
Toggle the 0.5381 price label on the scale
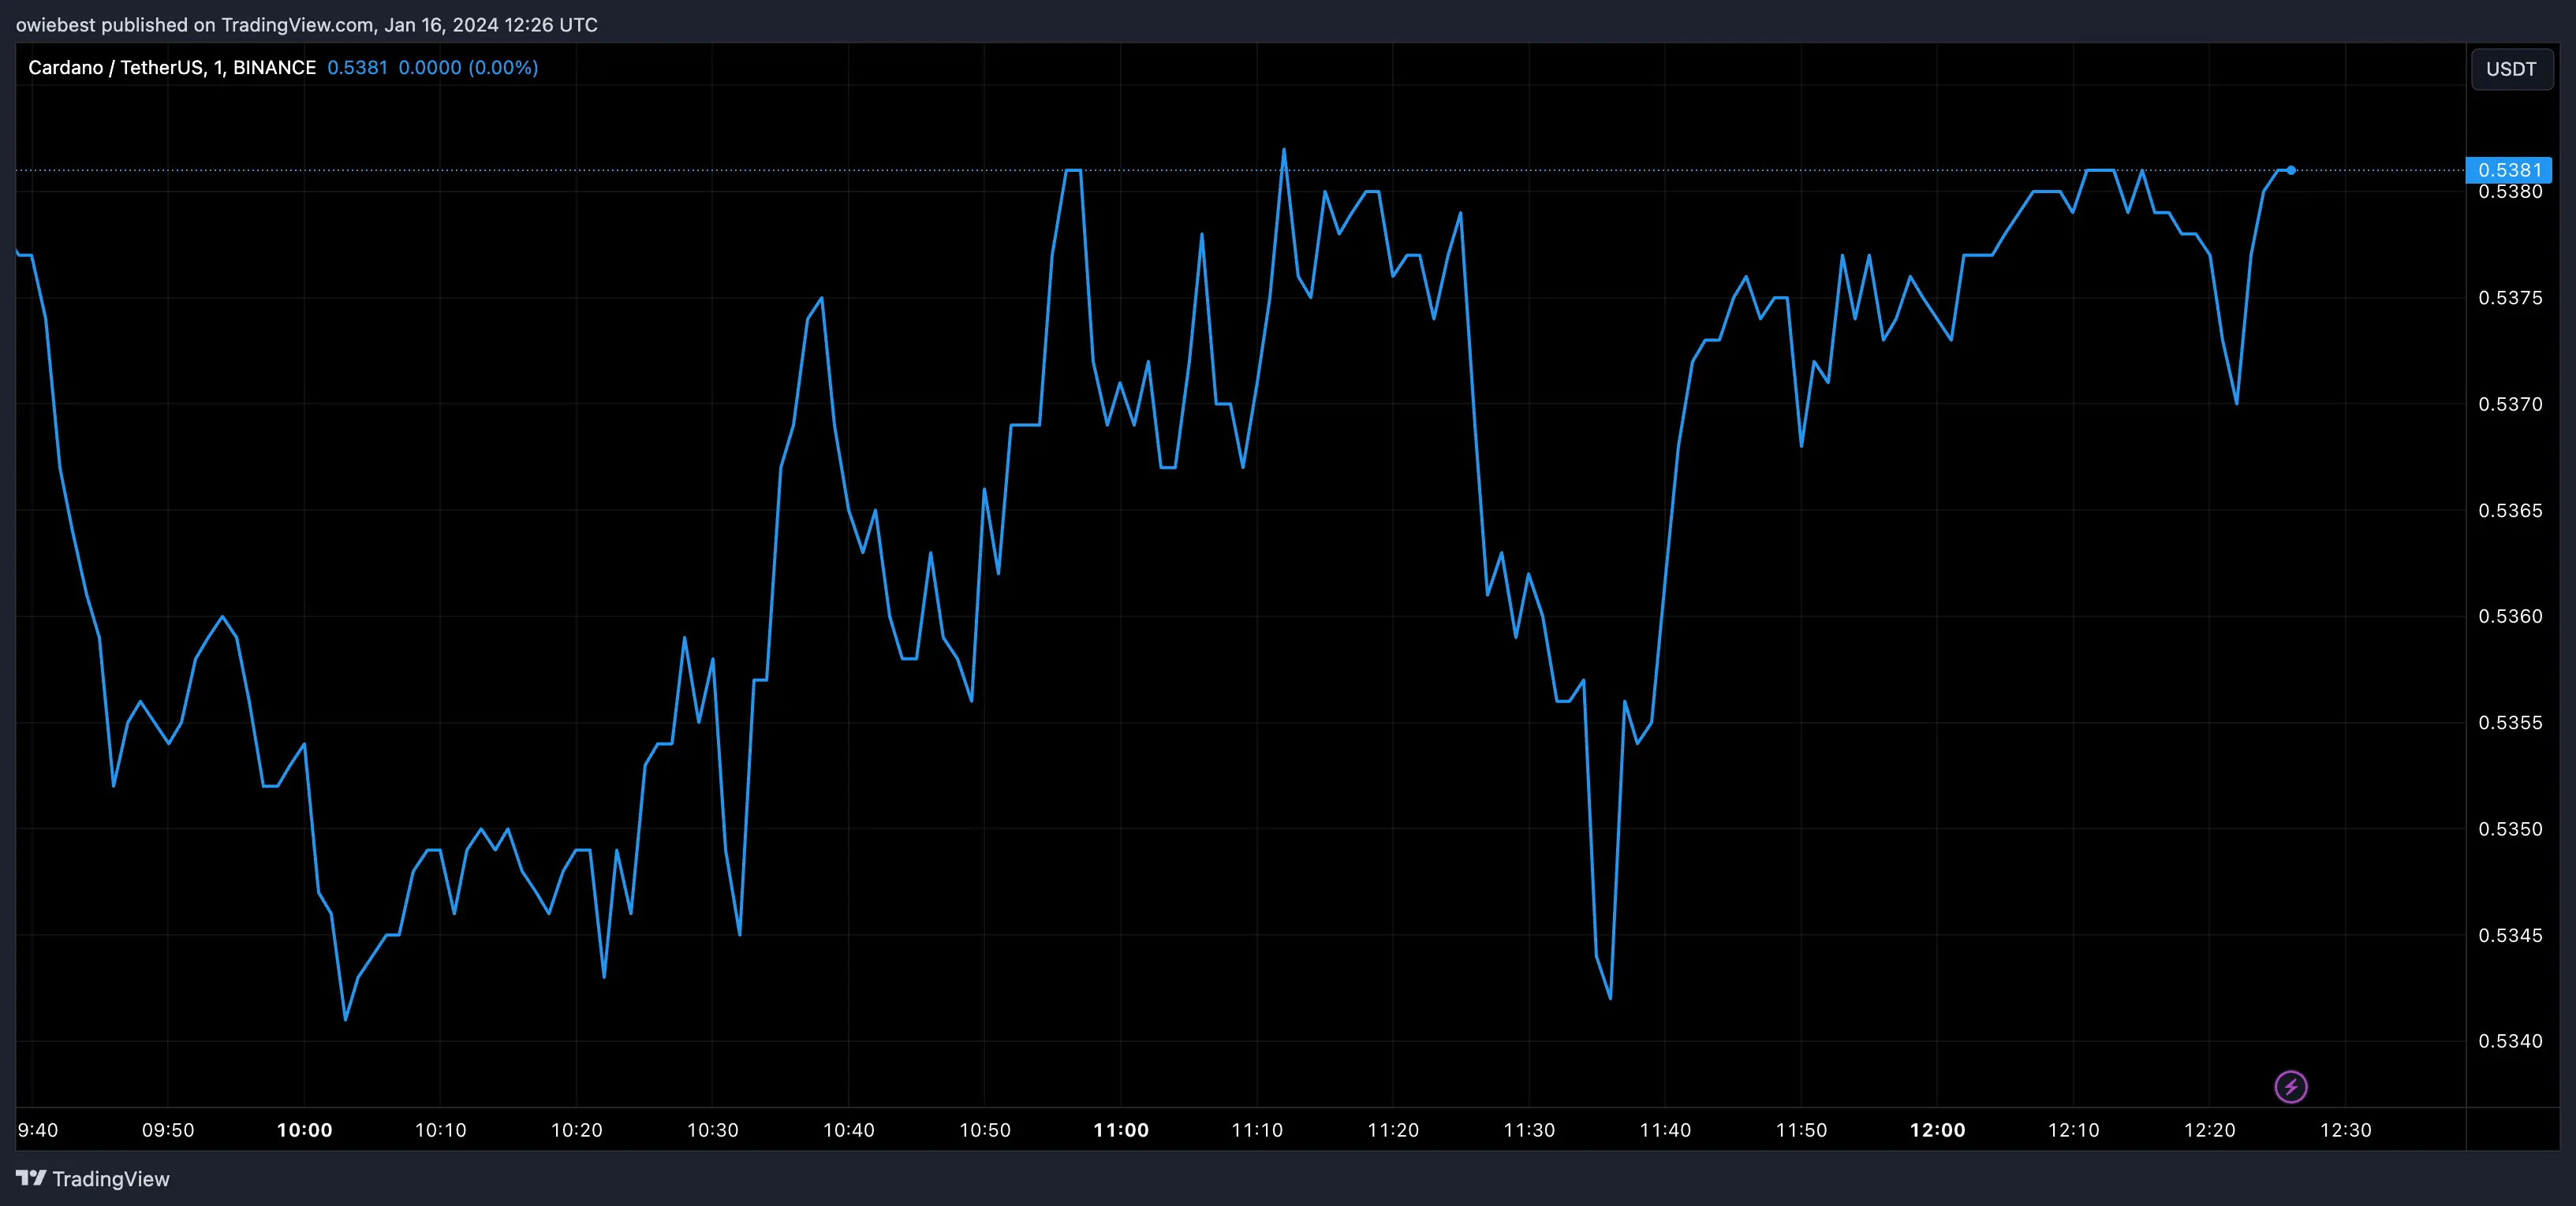point(2509,169)
